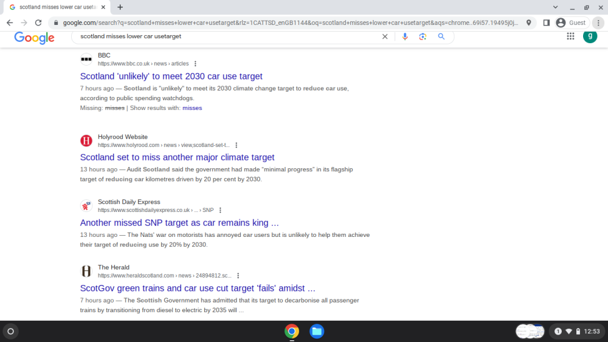Viewport: 608px width, 342px height.
Task: Go back to previous page
Action: tap(10, 23)
